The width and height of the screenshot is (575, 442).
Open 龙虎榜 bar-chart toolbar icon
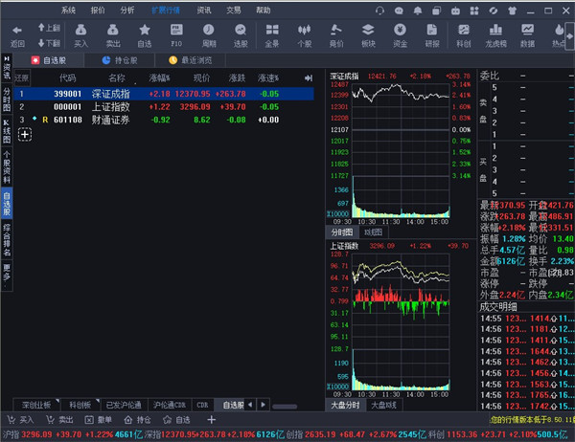pos(495,30)
